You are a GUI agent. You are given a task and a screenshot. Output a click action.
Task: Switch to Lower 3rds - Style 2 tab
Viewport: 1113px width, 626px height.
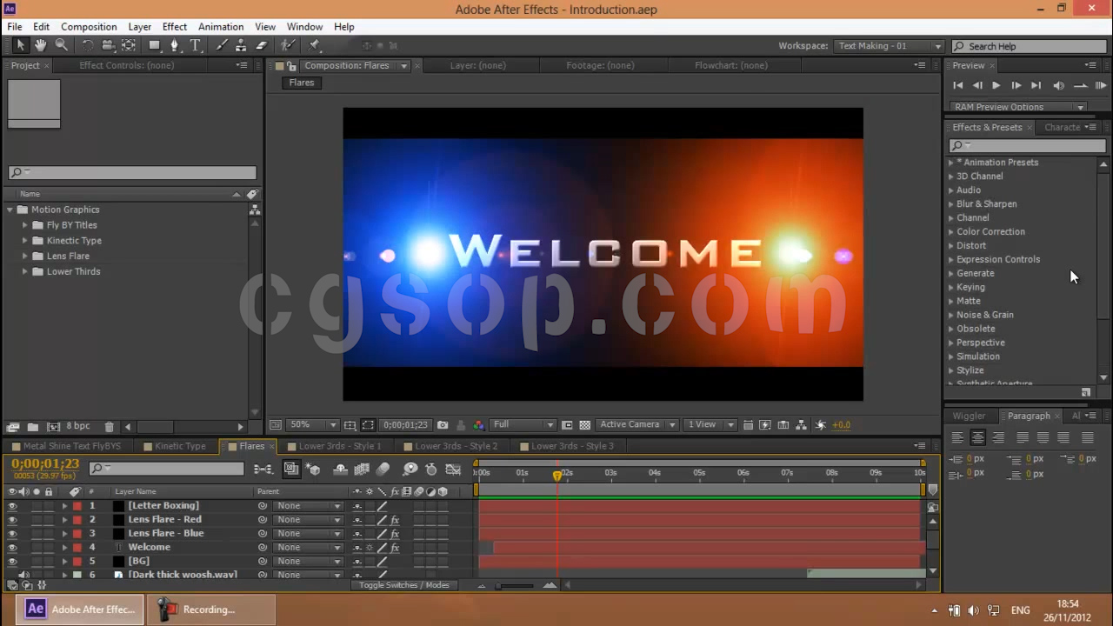(456, 446)
